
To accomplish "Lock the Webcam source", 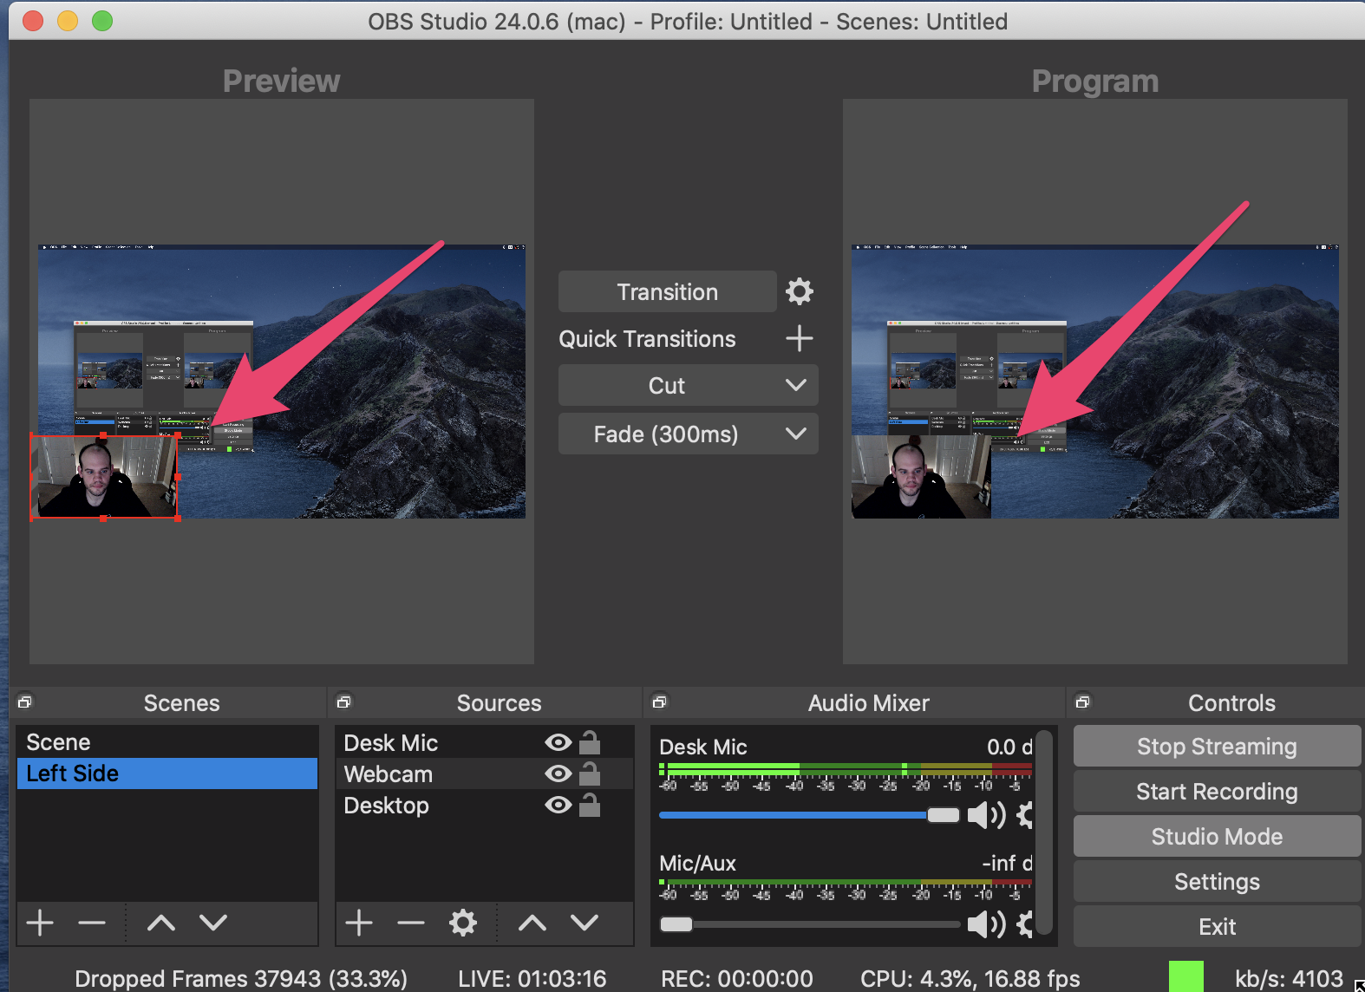I will tap(590, 773).
